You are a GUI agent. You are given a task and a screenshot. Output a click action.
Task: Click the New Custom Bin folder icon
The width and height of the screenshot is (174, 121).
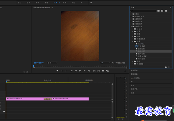point(166,67)
